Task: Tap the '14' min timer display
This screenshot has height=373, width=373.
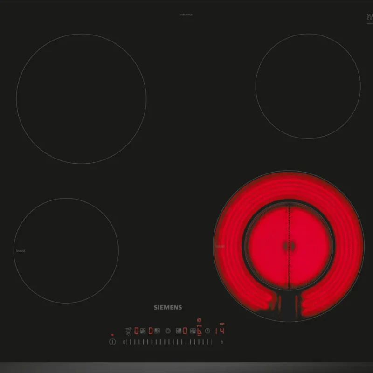Action: 220,331
